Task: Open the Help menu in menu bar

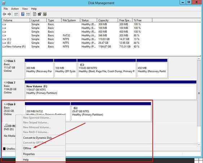Action: [34, 9]
